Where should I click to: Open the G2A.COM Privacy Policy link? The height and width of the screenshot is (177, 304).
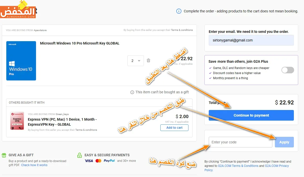(277, 166)
